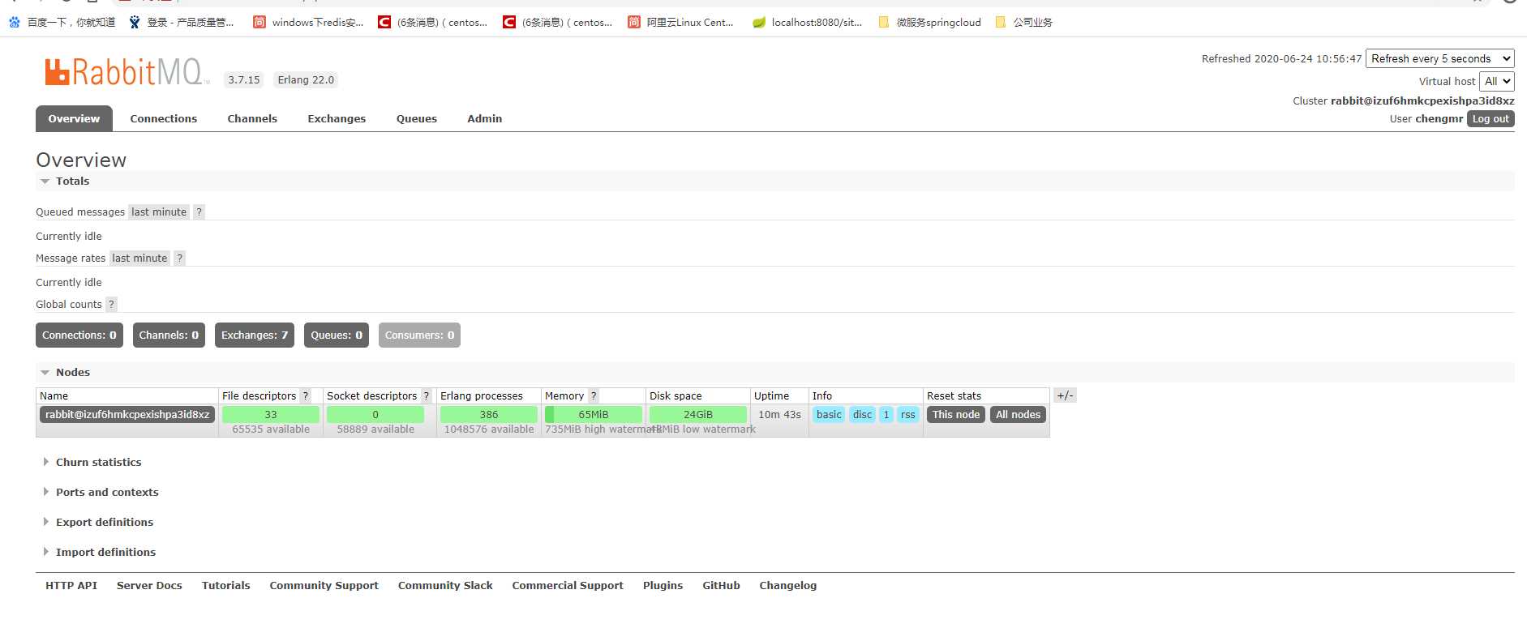Open GitHub footer link

click(x=721, y=586)
